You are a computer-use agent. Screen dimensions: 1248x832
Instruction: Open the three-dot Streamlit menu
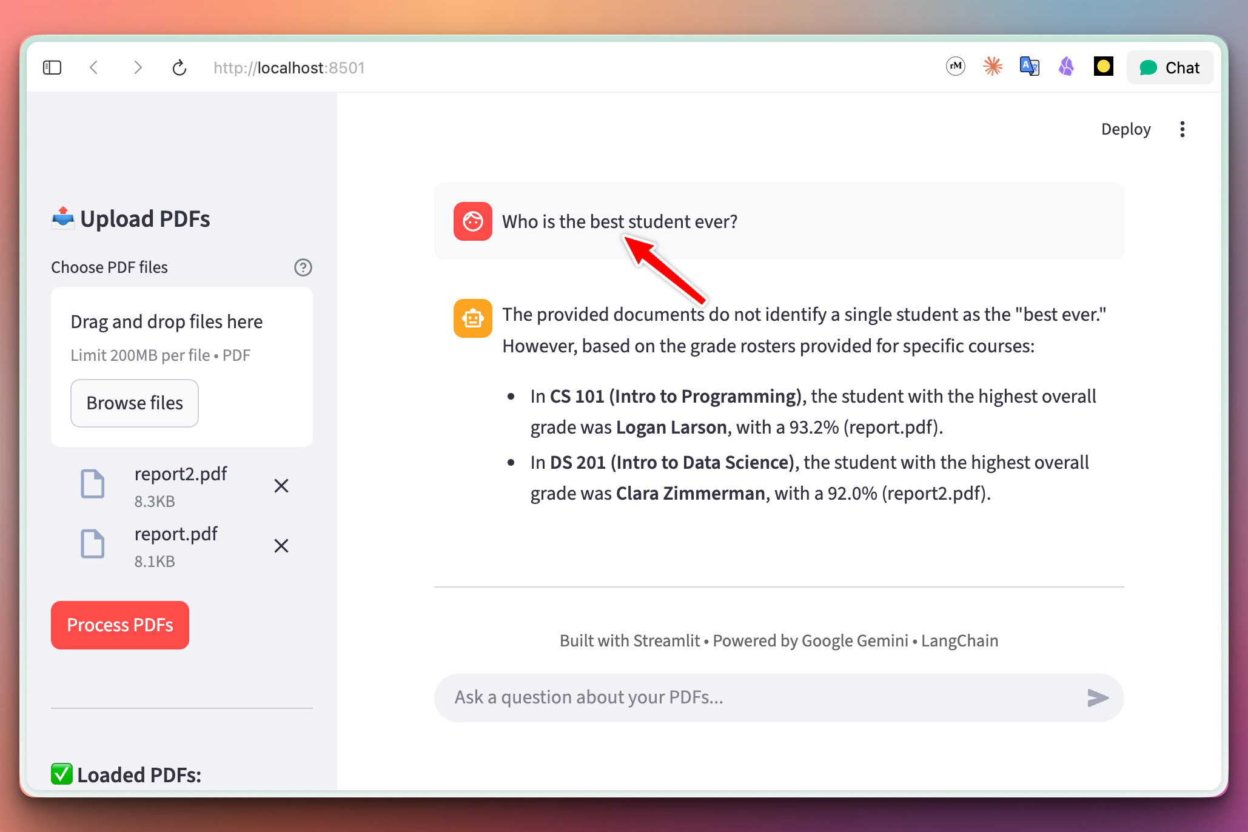1182,129
